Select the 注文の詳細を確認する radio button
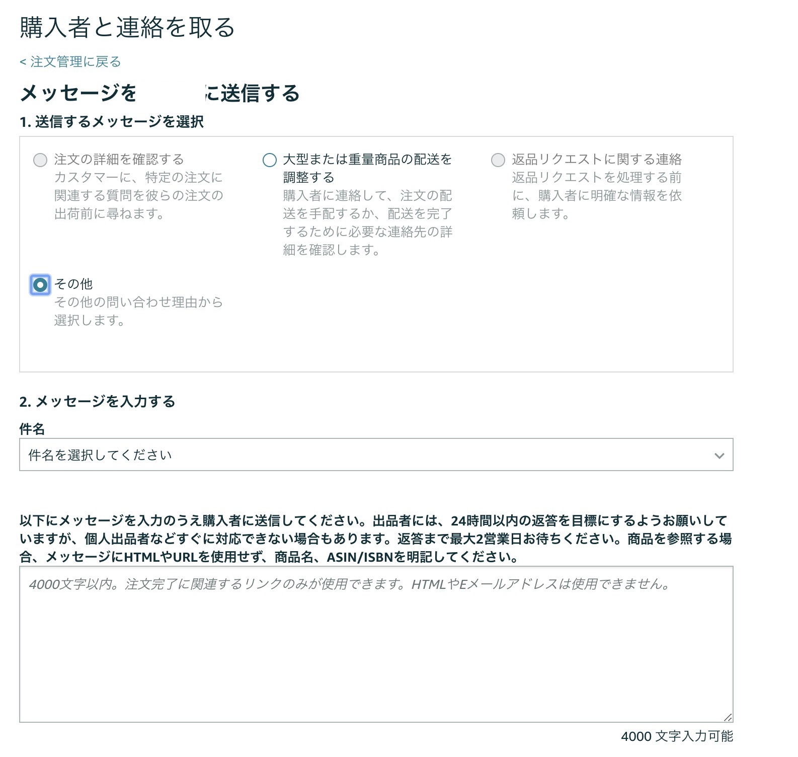Image resolution: width=798 pixels, height=757 pixels. point(40,160)
